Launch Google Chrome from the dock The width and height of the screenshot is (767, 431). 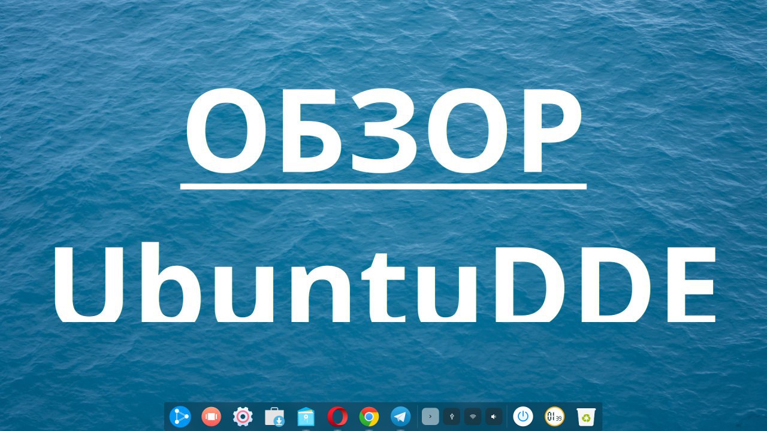pyautogui.click(x=369, y=416)
